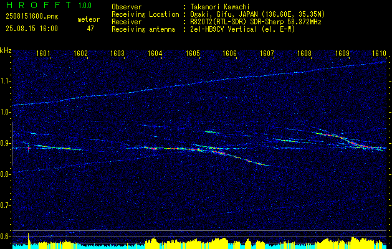392x249 pixels.
Task: Click the 1603 time marker
Action: tap(118, 53)
